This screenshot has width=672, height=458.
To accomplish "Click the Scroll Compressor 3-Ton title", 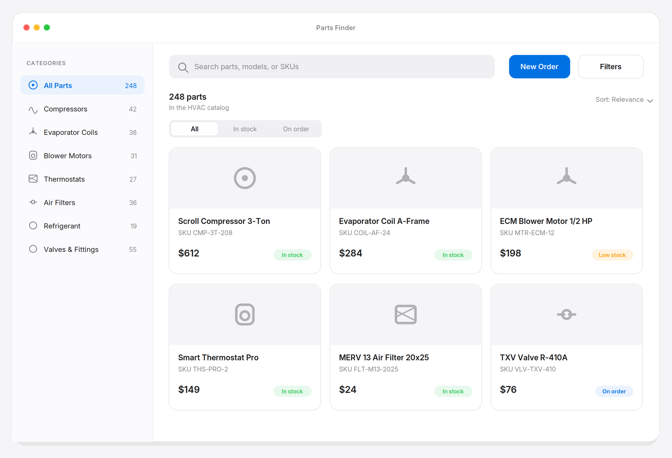I will click(x=224, y=221).
